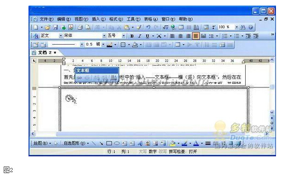Toggle italic formatting
The height and width of the screenshot is (174, 283).
pos(139,36)
